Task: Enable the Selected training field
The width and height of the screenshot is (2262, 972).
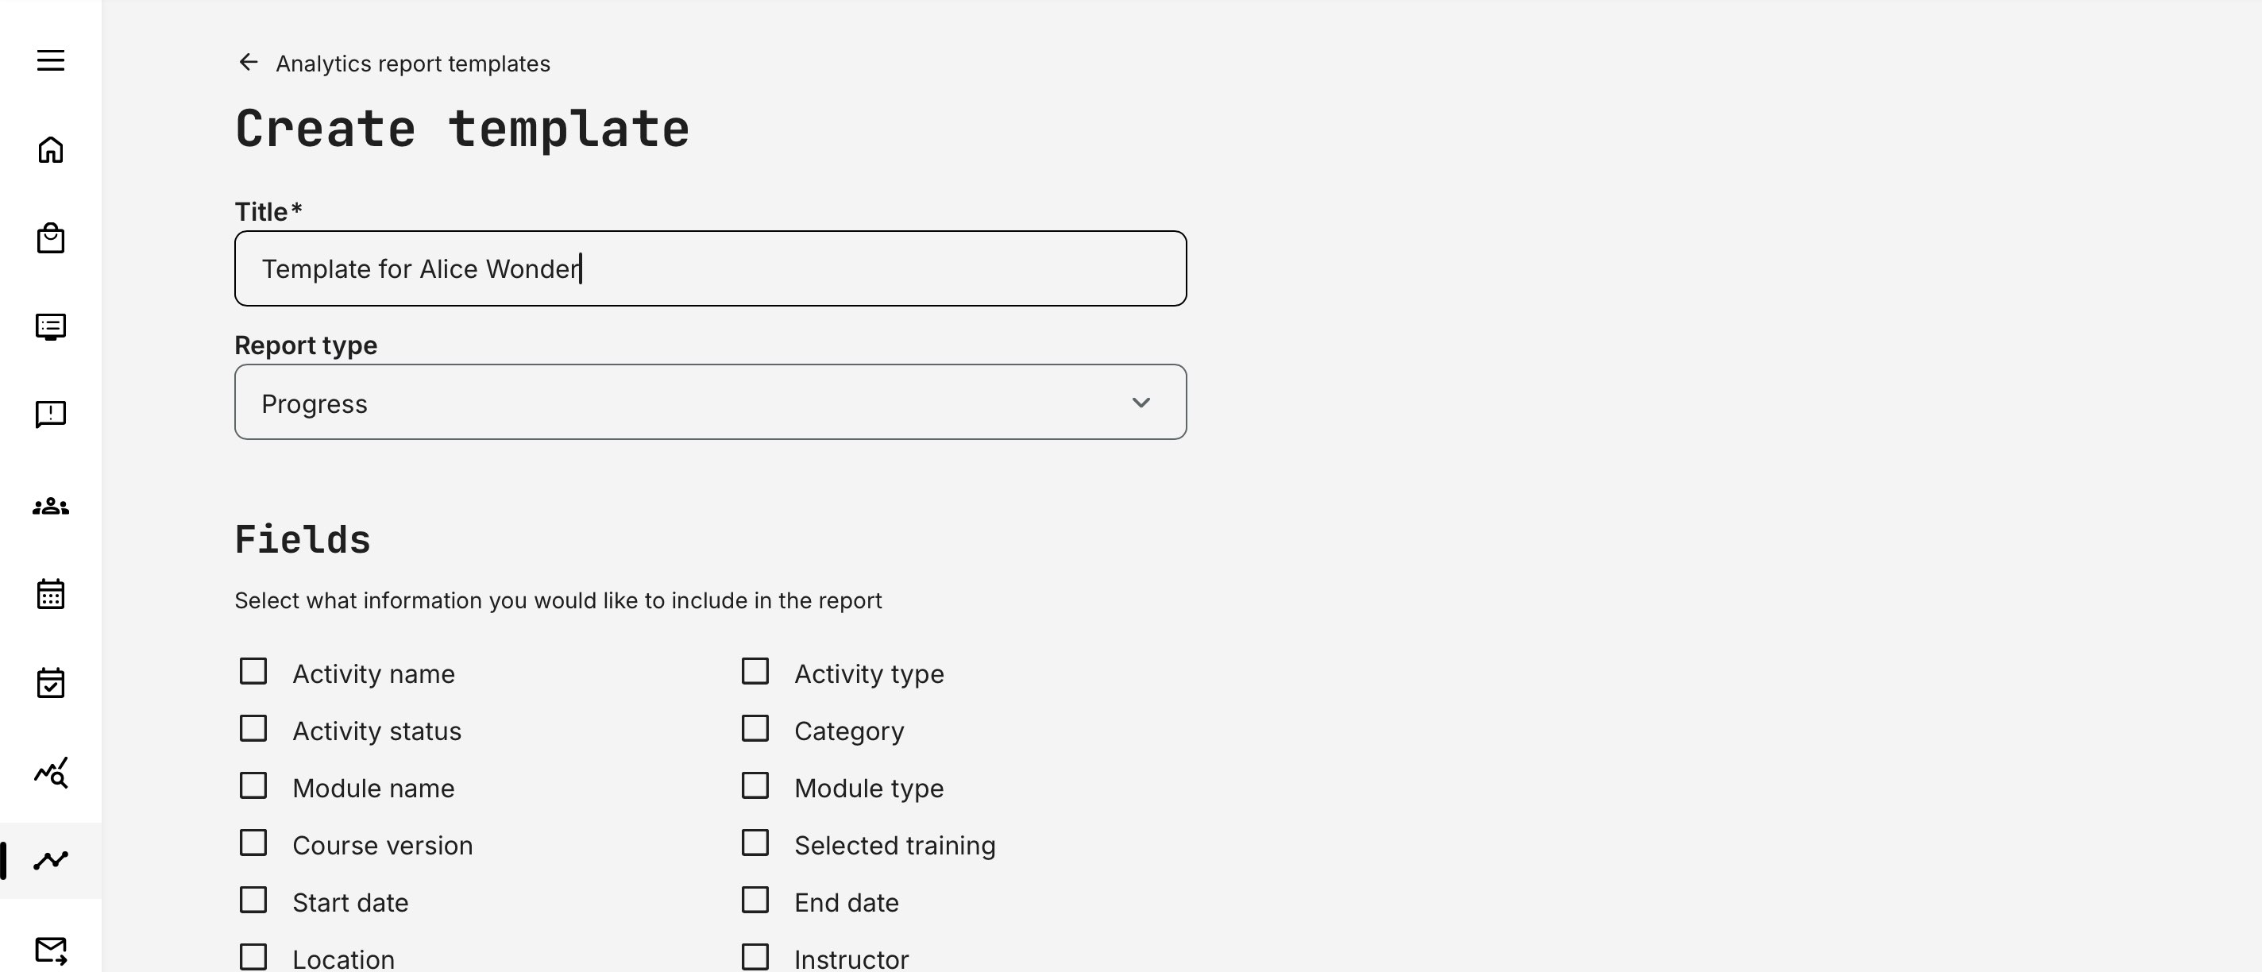Action: [x=756, y=842]
